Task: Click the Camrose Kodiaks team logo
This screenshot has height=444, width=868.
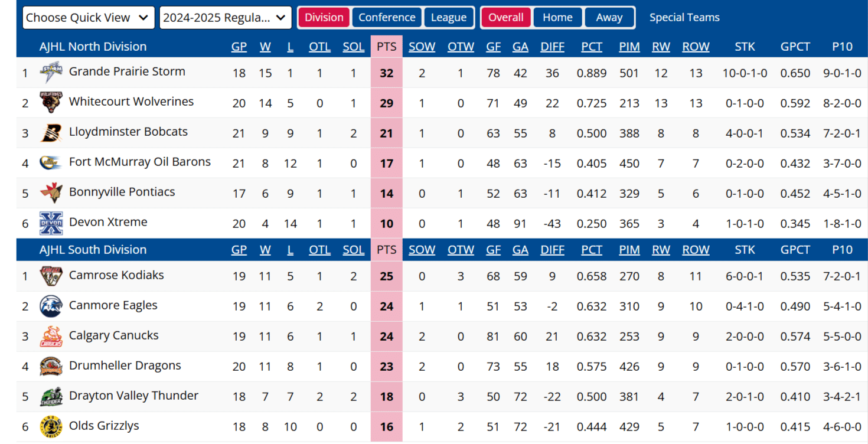Action: (51, 276)
